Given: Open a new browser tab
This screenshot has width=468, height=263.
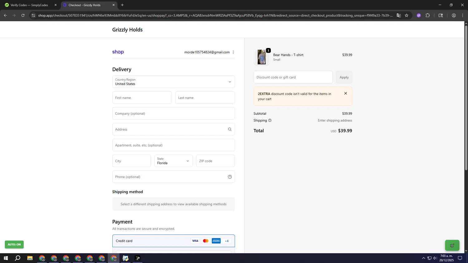Looking at the screenshot, I should click(122, 5).
